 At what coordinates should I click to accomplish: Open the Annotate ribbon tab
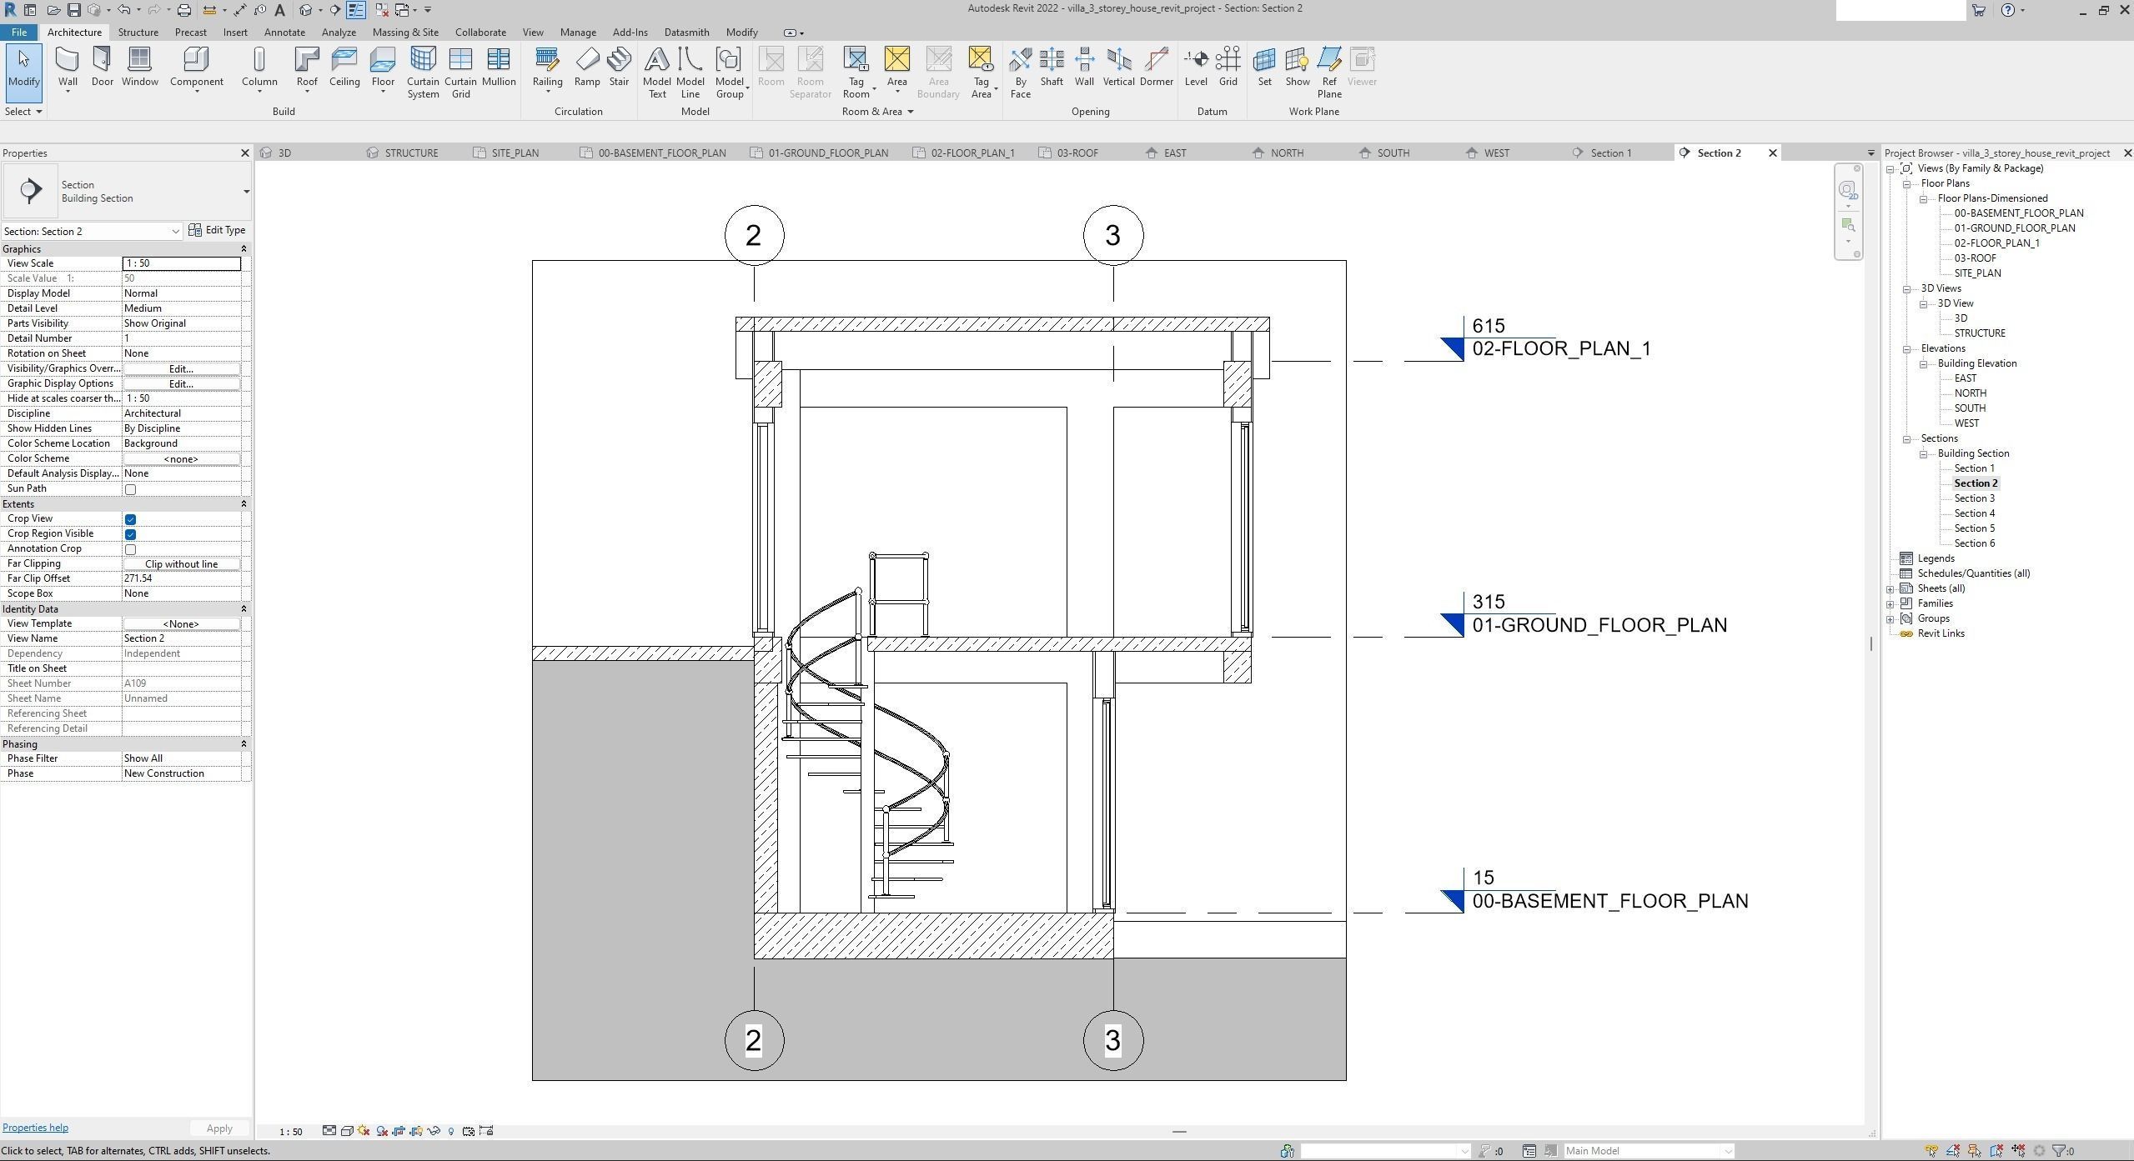pos(284,33)
